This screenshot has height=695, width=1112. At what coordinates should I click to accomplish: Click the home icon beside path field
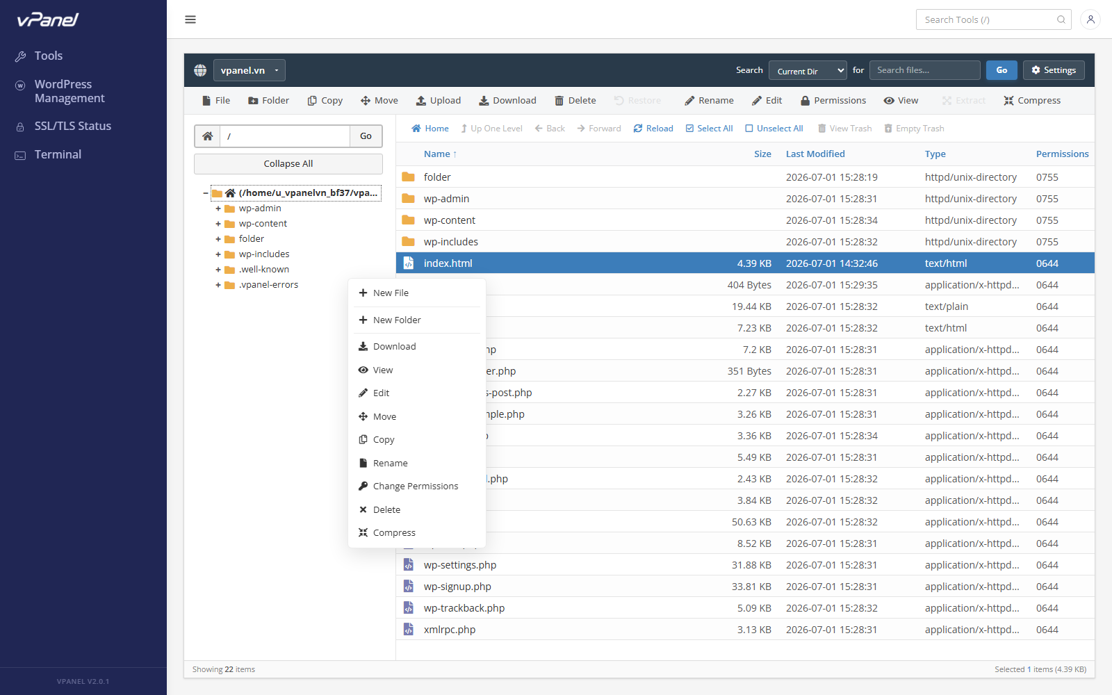click(207, 136)
